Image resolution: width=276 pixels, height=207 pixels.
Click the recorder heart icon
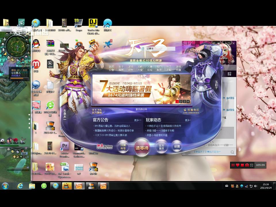tap(238, 165)
